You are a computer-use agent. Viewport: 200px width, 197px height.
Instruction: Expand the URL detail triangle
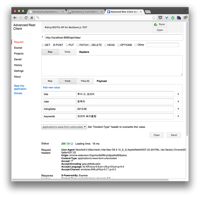43,37
